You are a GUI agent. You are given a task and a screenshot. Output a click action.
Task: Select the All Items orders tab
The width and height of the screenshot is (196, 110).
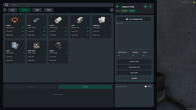(x=85, y=87)
